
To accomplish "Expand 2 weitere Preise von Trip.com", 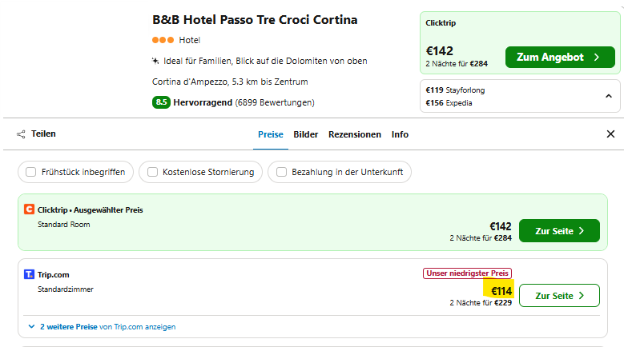I will click(102, 326).
